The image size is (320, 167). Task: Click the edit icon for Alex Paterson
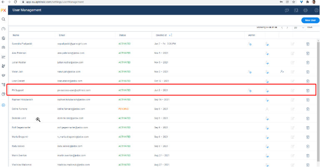click(292, 53)
